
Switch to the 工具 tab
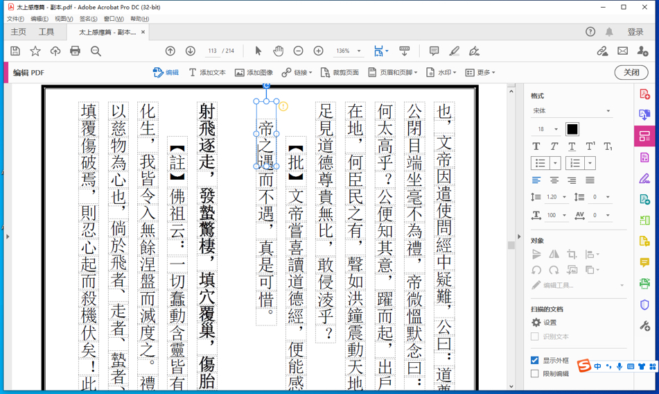click(46, 32)
